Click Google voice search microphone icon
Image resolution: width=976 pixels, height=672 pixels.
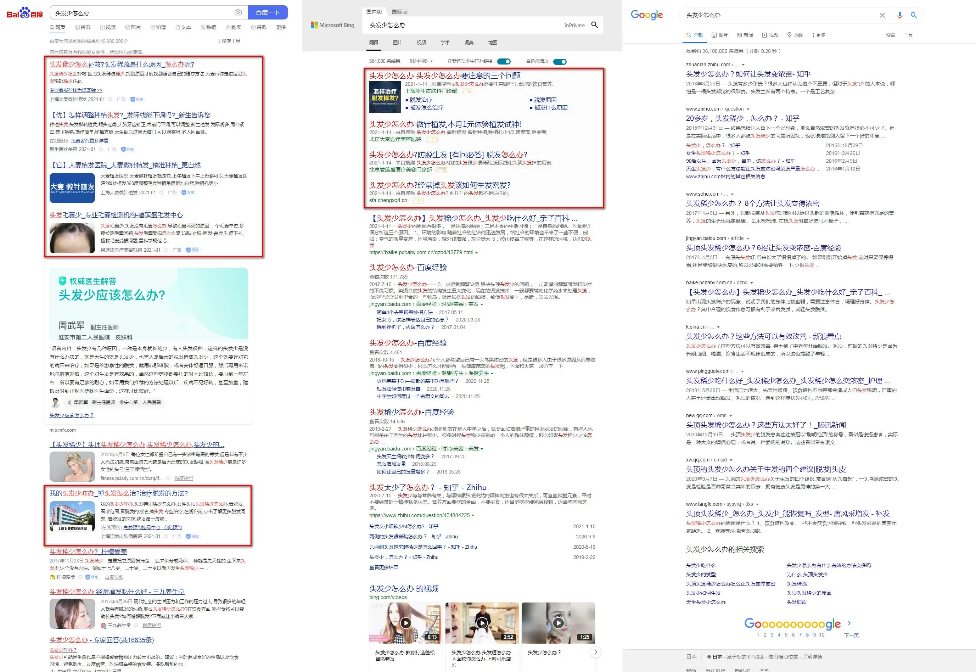click(x=899, y=15)
